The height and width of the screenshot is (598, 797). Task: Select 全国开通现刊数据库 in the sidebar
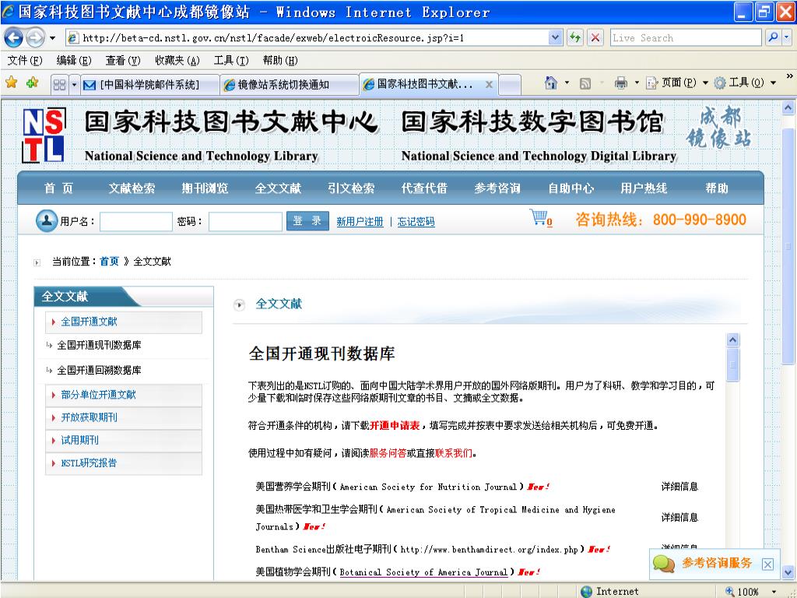99,345
